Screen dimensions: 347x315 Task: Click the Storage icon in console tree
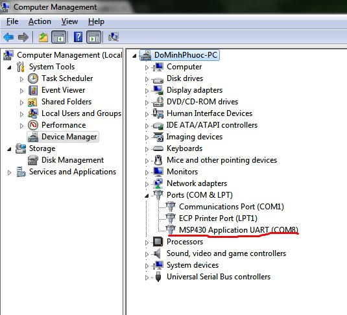(21, 148)
